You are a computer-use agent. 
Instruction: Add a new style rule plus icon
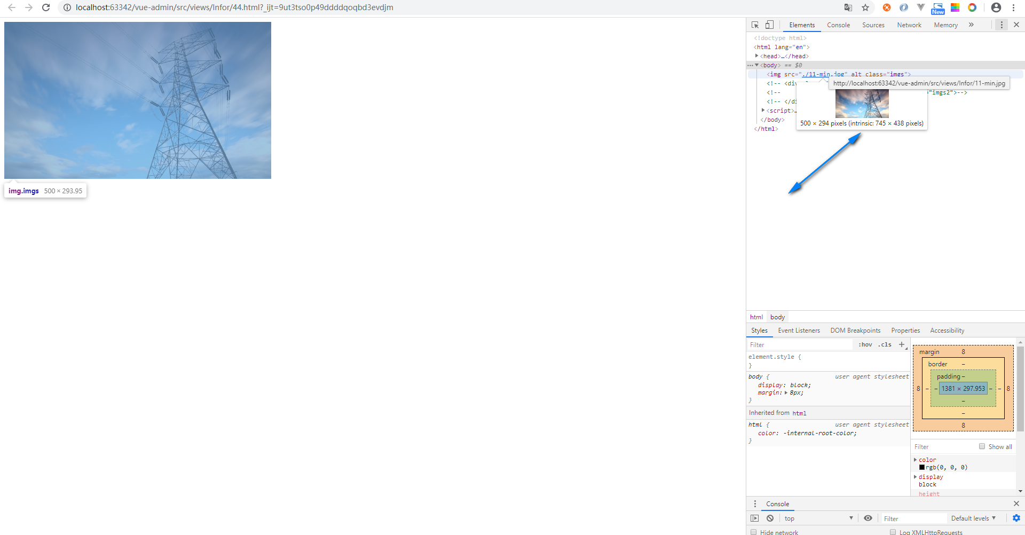pyautogui.click(x=902, y=345)
